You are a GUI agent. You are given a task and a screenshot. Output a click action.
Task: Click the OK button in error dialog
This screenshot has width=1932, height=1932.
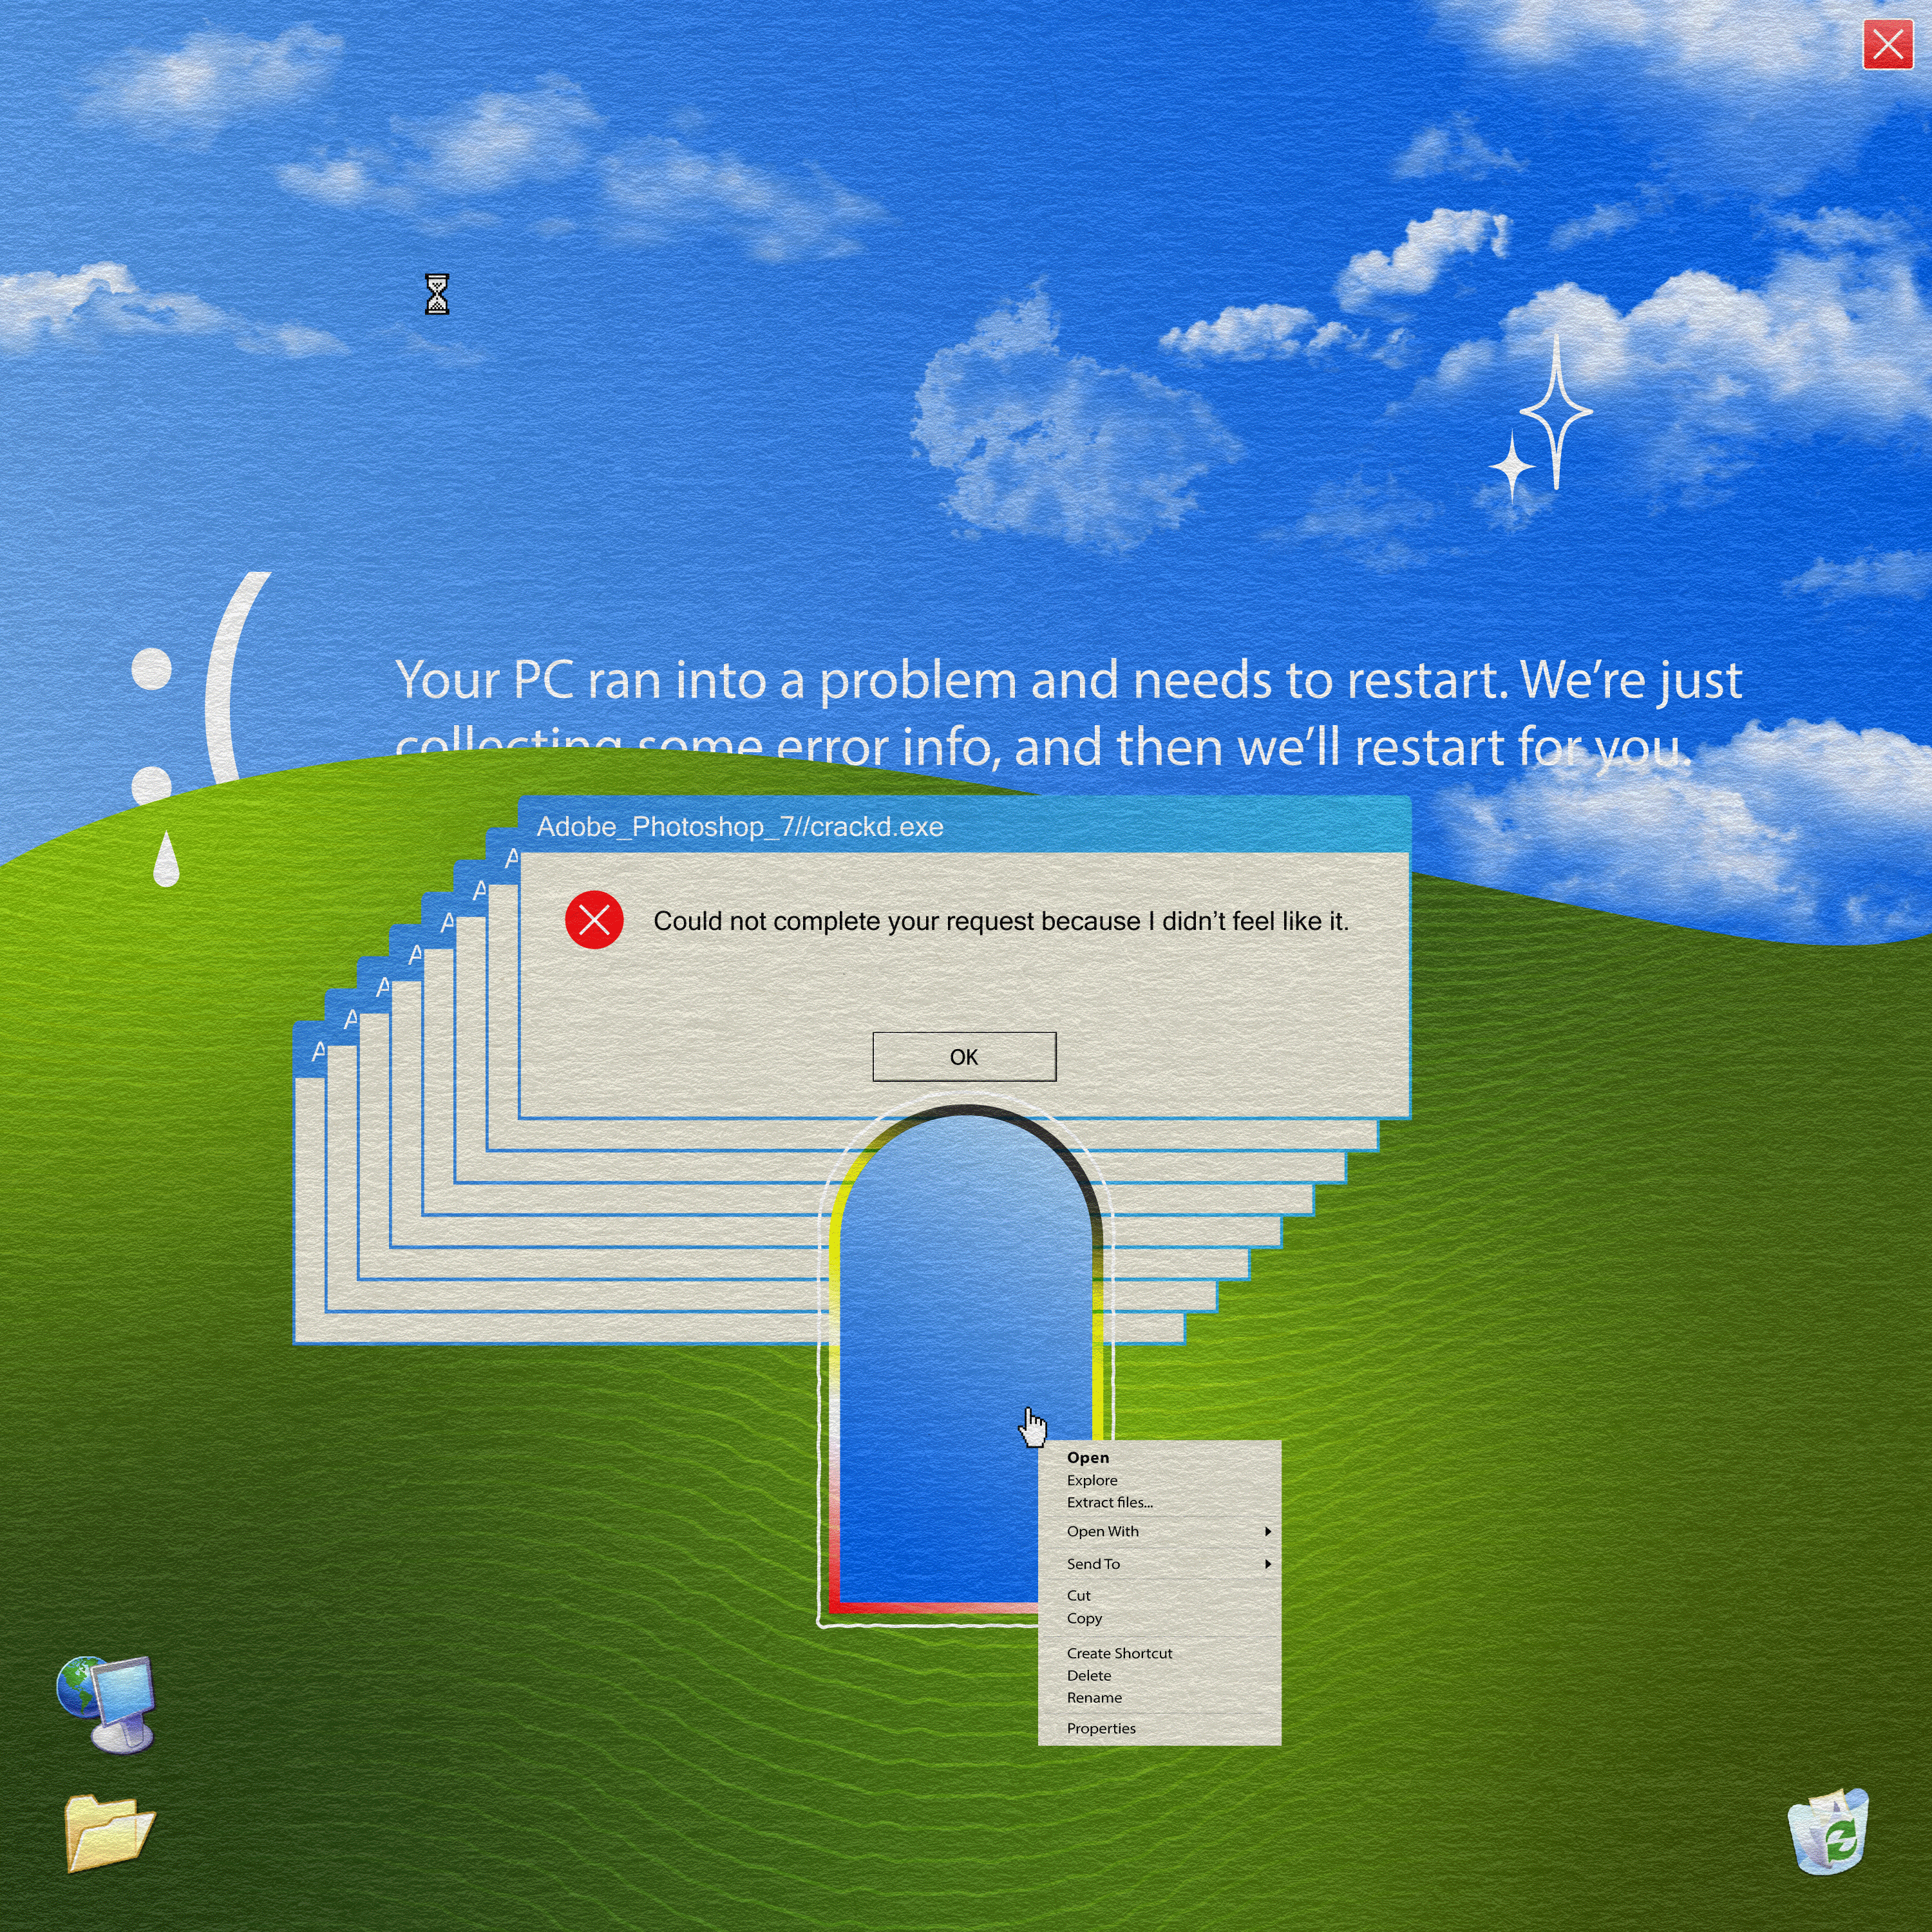click(964, 1056)
